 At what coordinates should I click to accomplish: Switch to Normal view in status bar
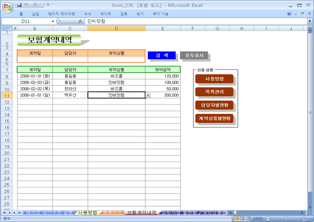[236, 218]
